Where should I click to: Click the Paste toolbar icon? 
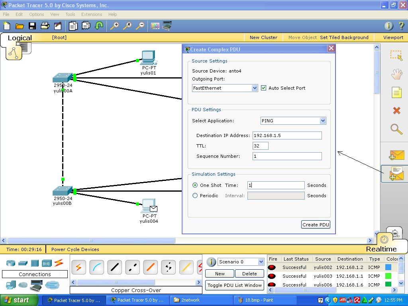tap(86, 25)
